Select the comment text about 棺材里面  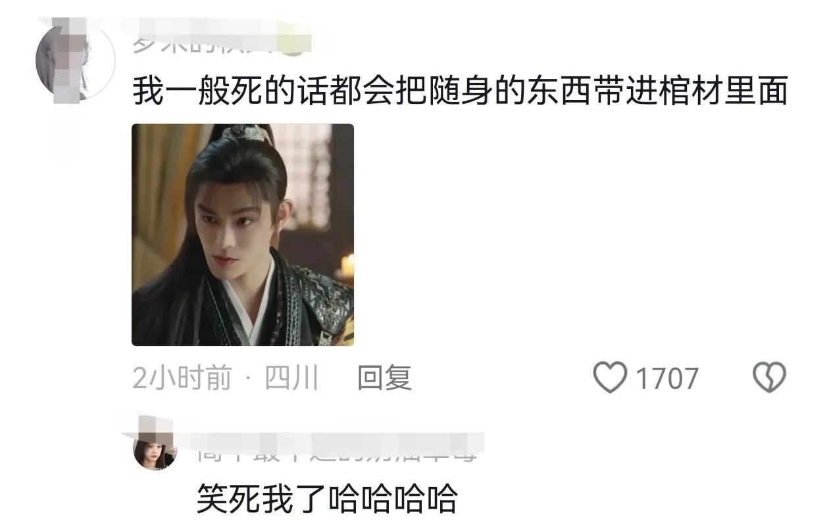[x=460, y=91]
